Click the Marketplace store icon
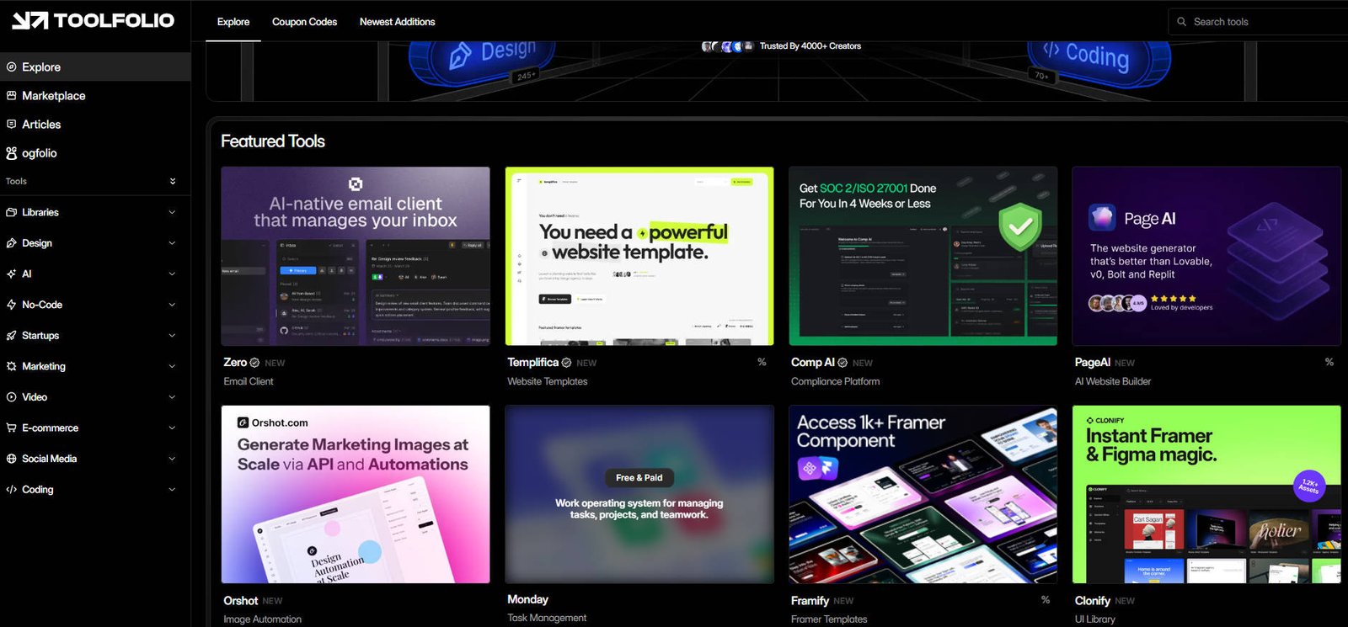This screenshot has height=627, width=1348. point(11,95)
